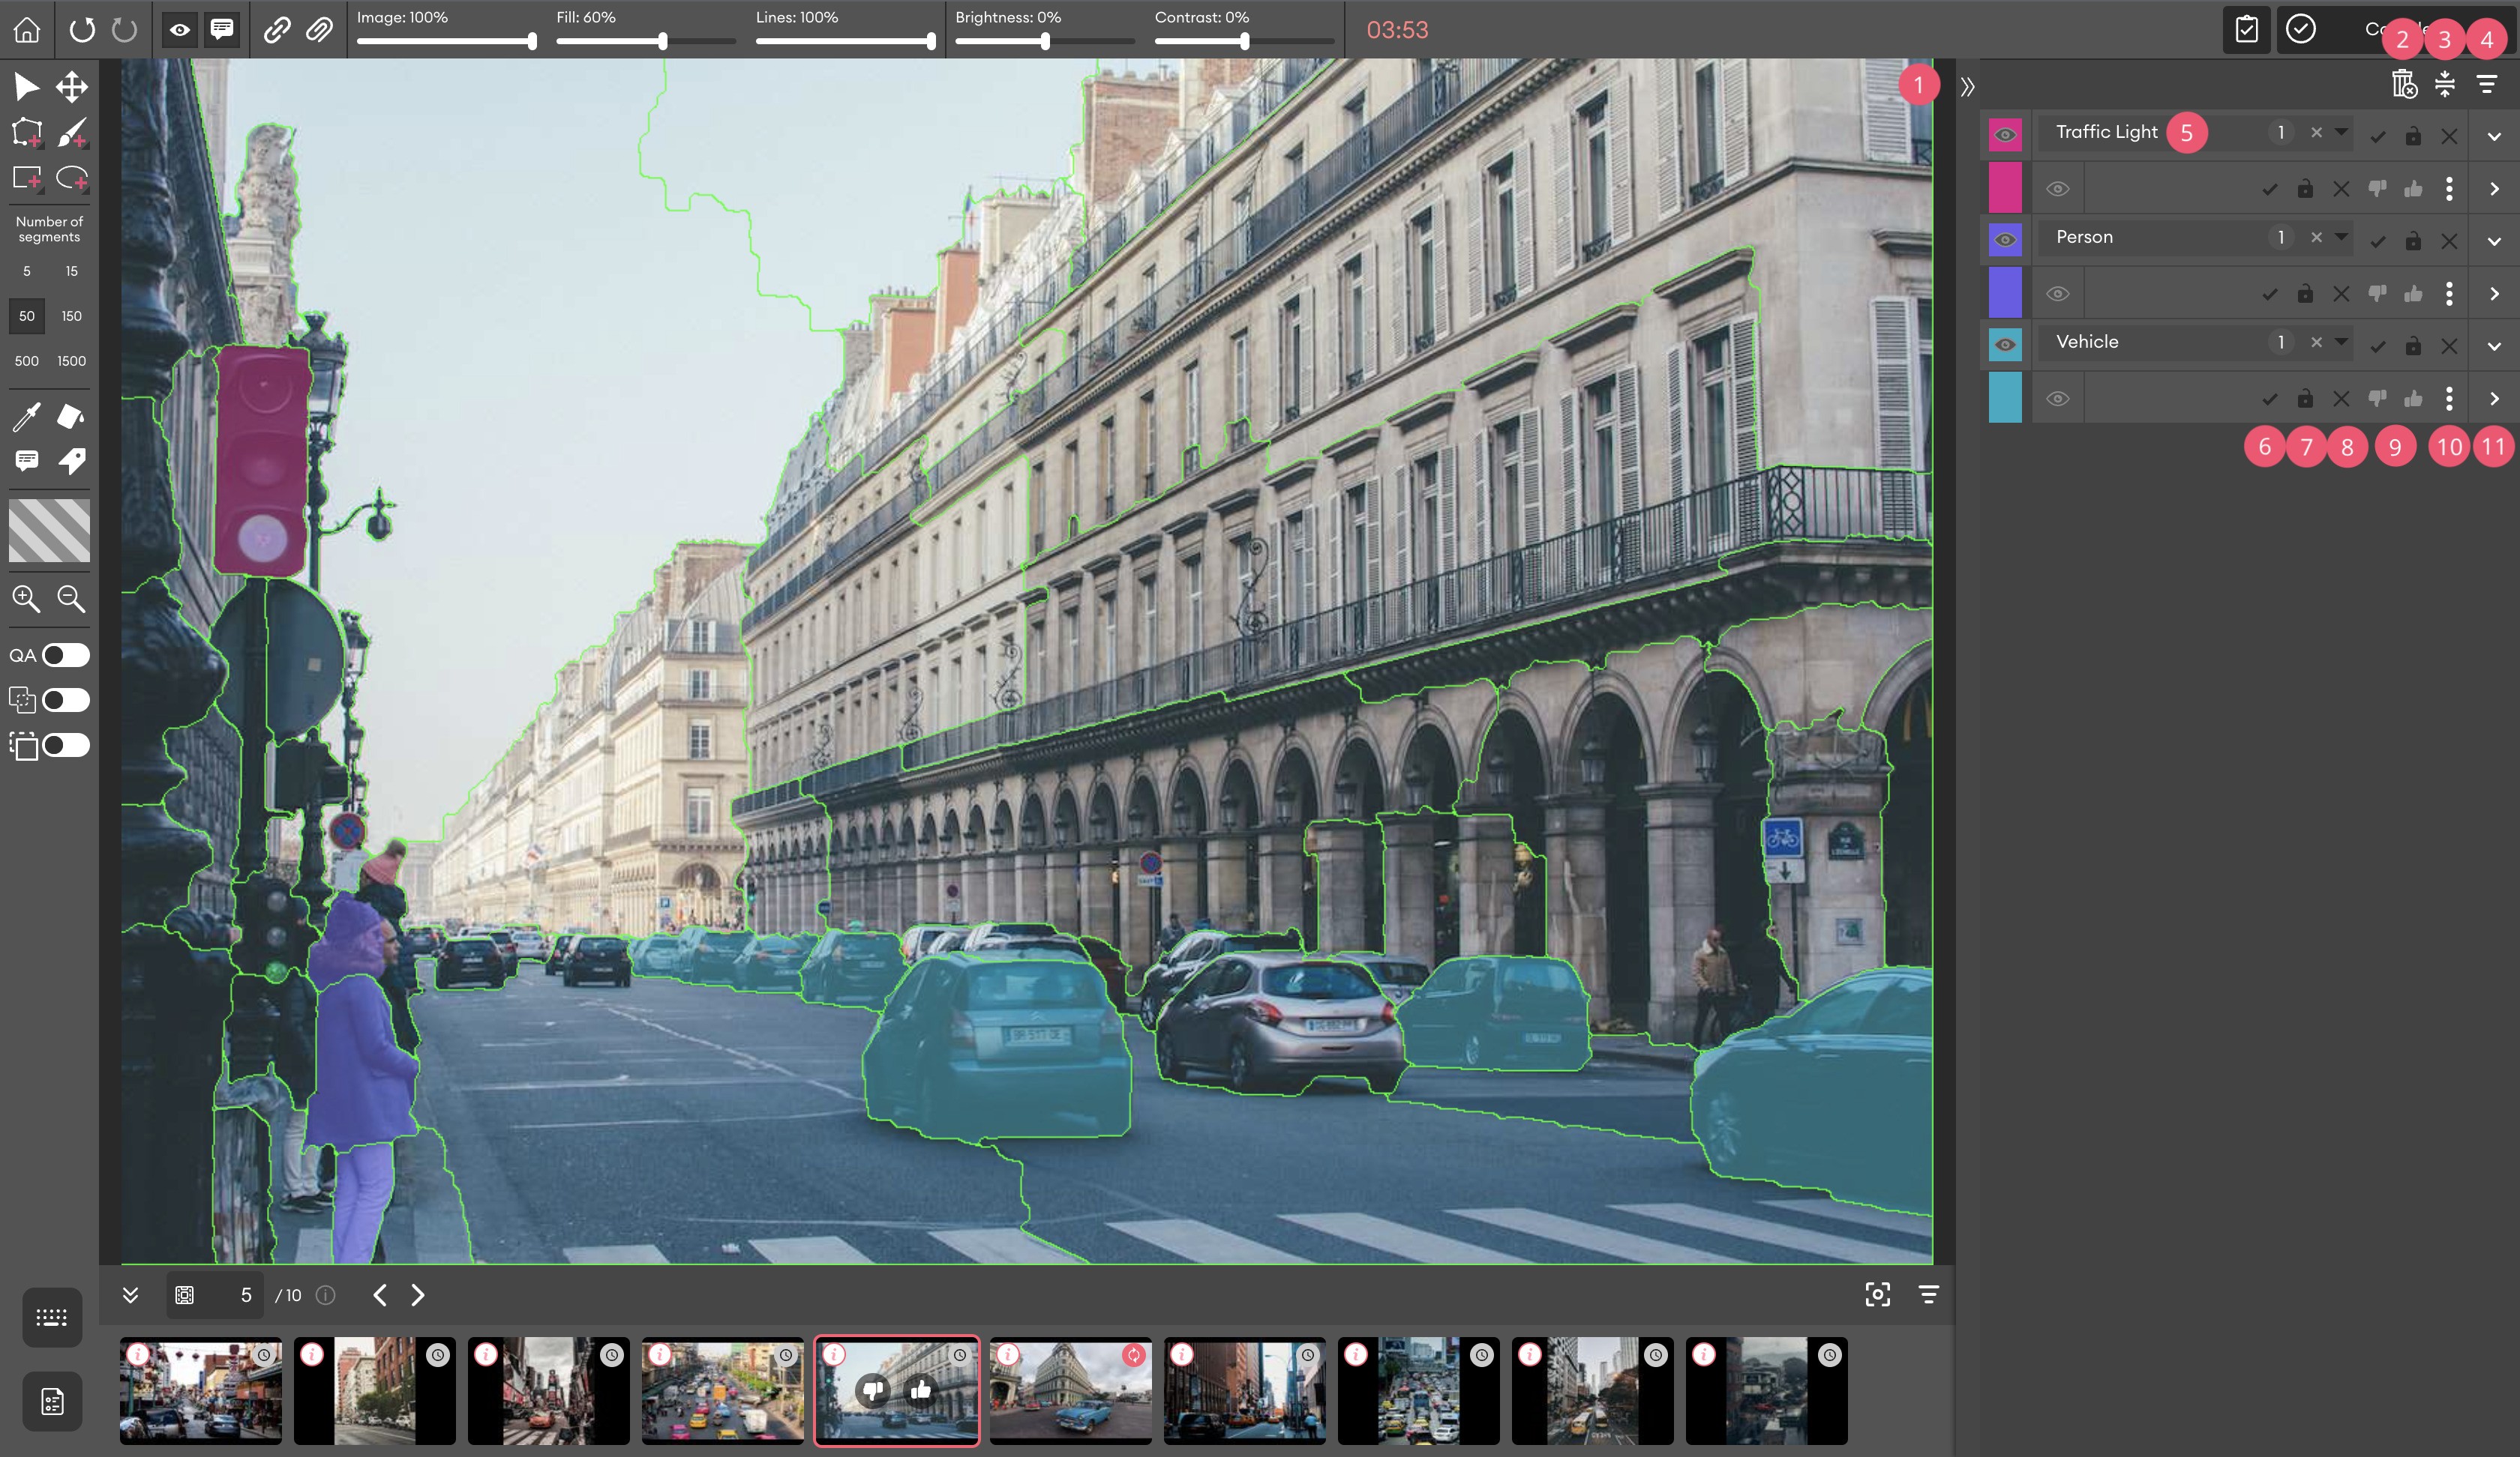Viewport: 2520px width, 1457px height.
Task: Open the first street scene thumbnail
Action: tap(201, 1391)
